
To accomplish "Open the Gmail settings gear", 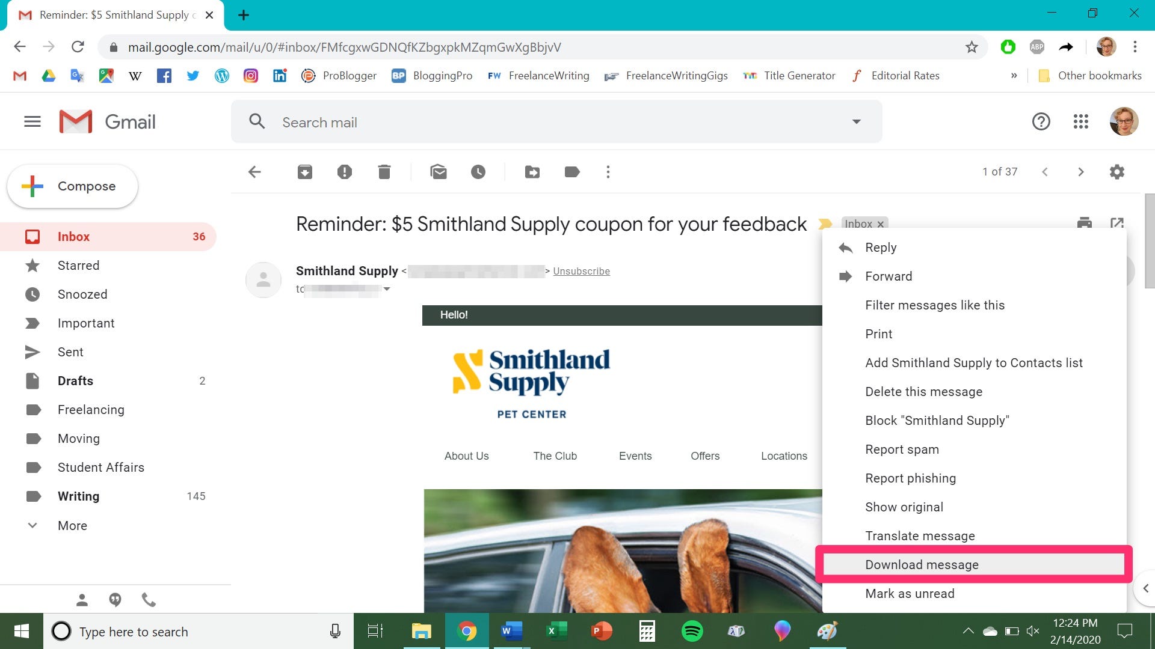I will point(1116,172).
